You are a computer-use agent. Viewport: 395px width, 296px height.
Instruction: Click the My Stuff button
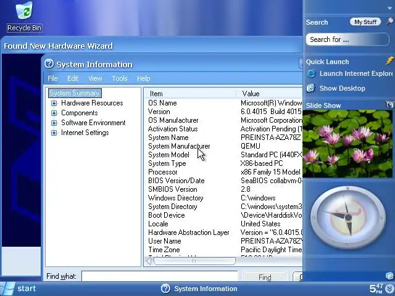(365, 22)
